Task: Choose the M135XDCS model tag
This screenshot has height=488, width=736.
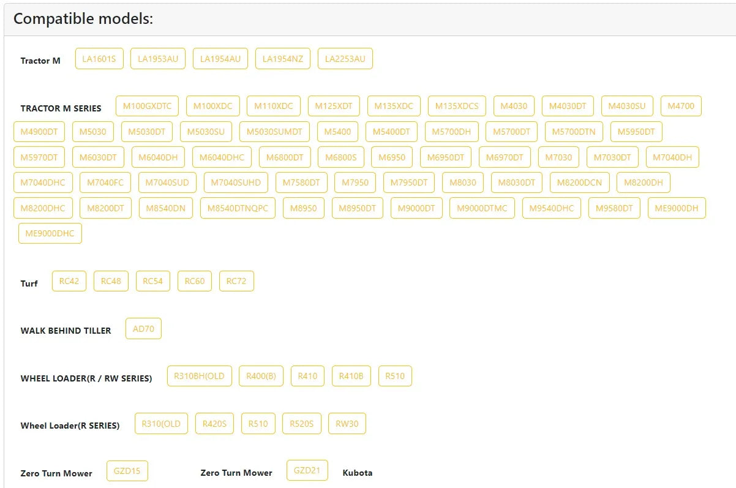Action: click(457, 106)
